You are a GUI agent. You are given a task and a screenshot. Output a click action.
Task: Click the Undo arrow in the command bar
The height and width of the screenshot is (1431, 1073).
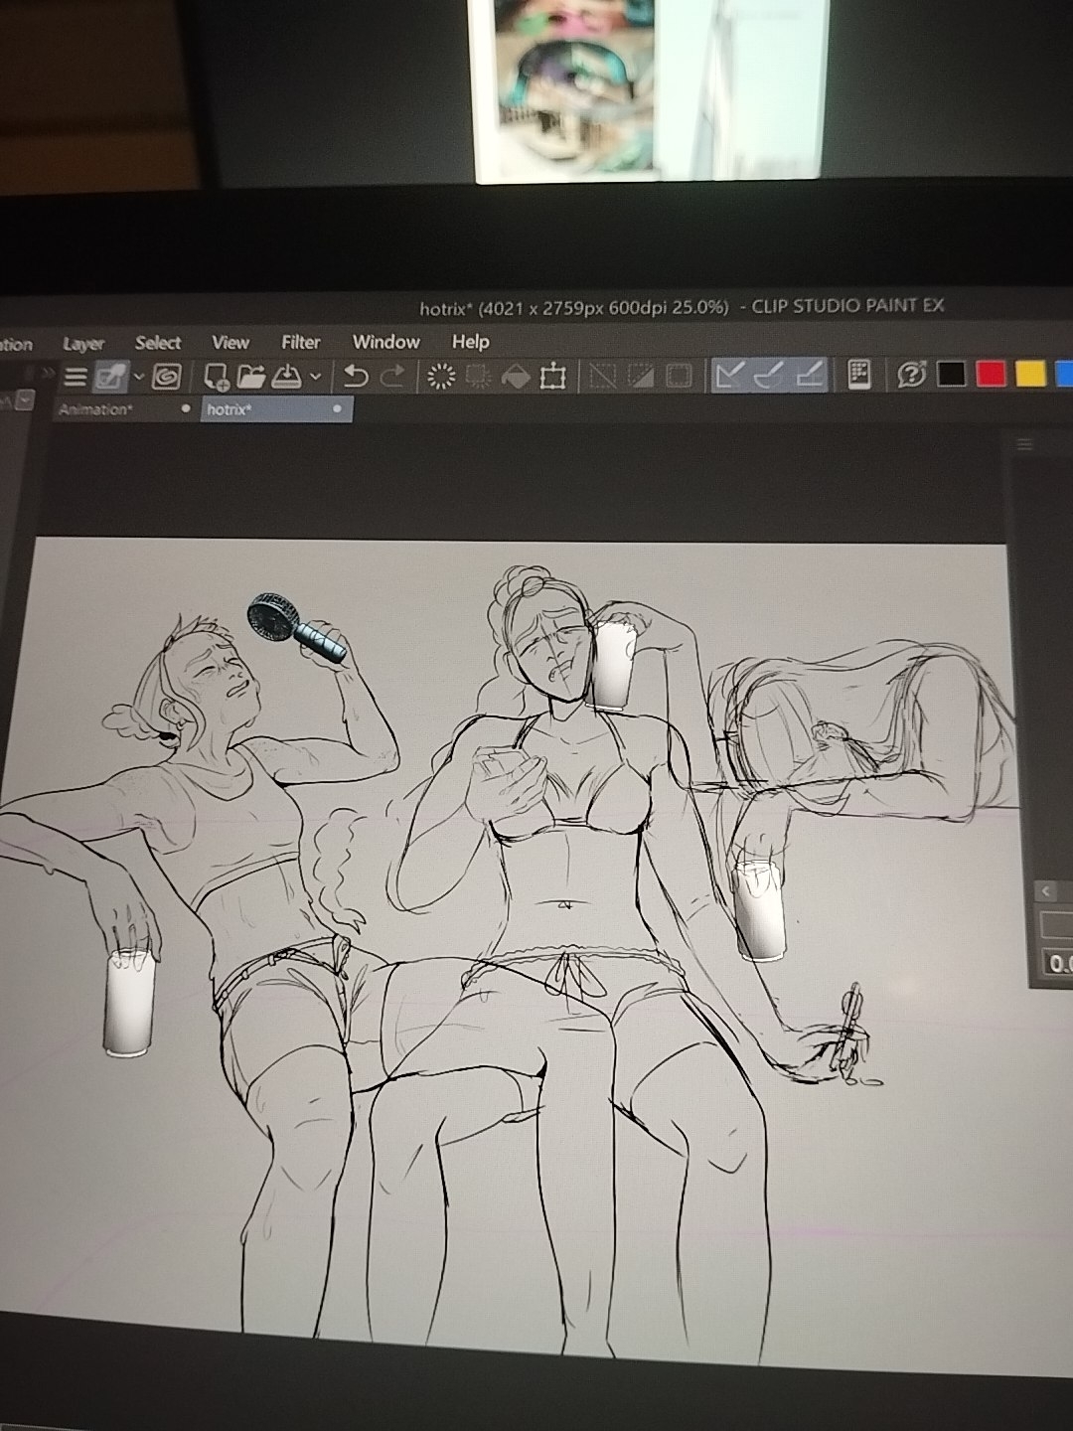click(356, 376)
